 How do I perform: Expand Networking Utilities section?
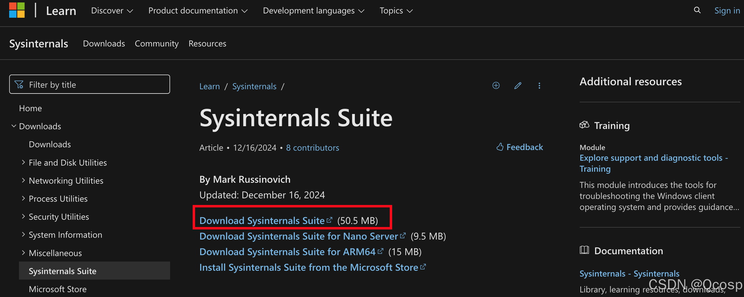click(x=23, y=180)
